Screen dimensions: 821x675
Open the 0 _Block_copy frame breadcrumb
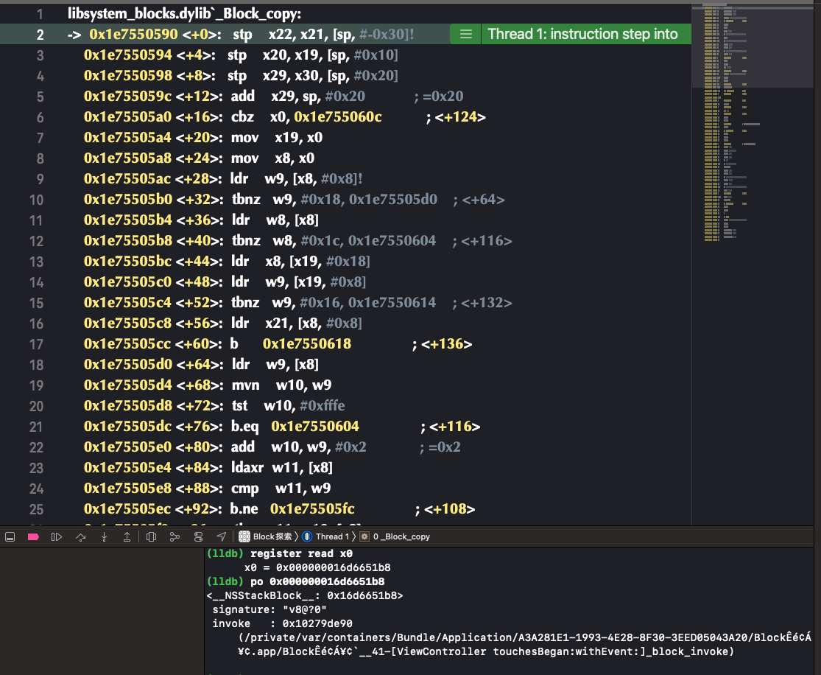[x=395, y=536]
